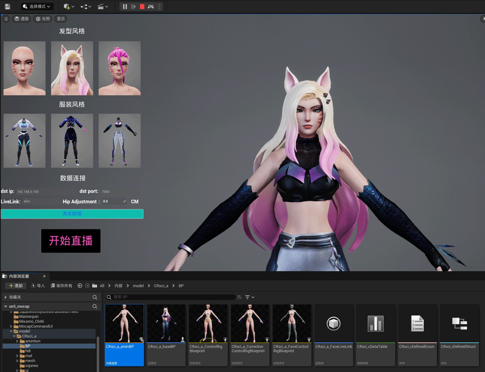This screenshot has width=485, height=372.
Task: Expand the MocapCommandUI folder
Action: tap(12, 326)
